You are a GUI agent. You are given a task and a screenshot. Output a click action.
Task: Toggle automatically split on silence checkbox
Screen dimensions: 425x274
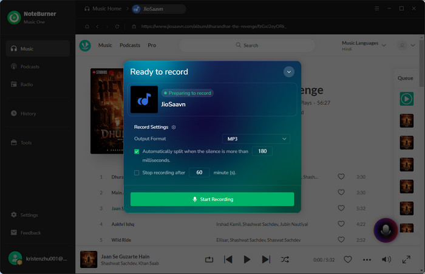(137, 151)
